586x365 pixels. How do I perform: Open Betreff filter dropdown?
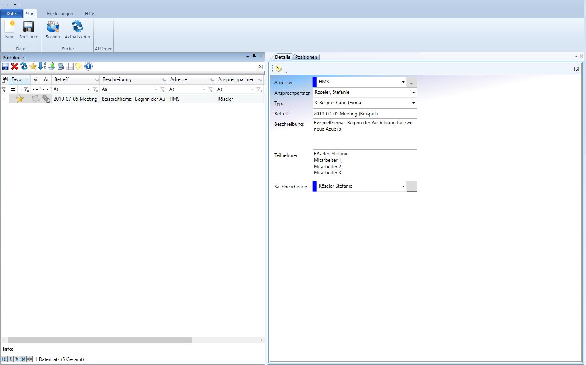(x=88, y=89)
